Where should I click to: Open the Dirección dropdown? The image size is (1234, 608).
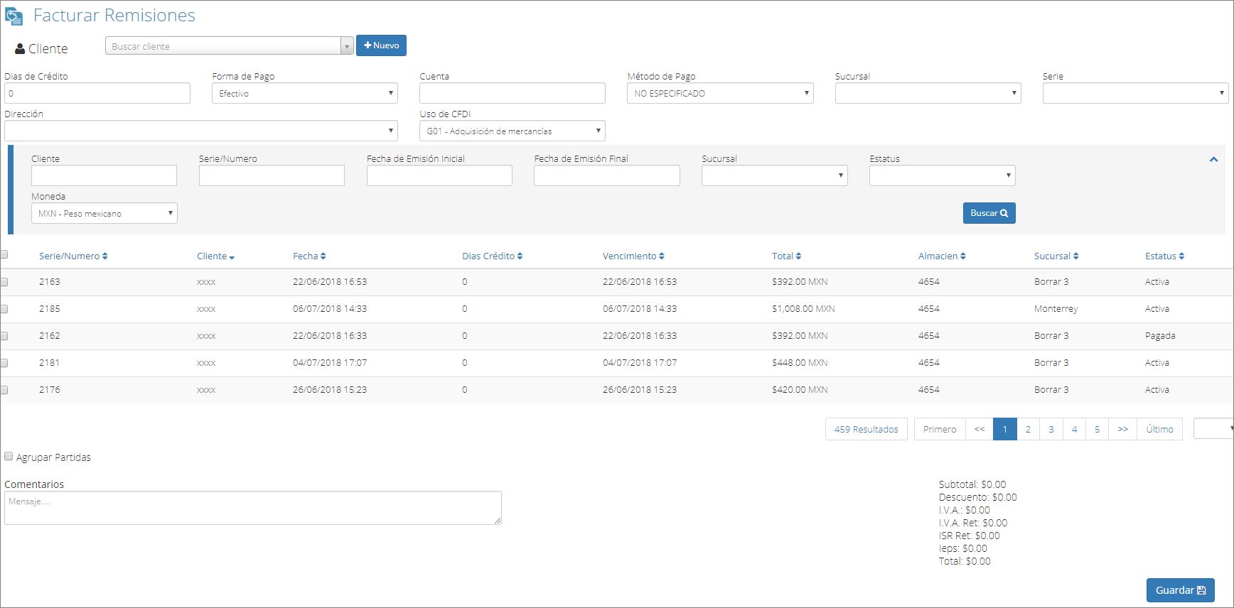coord(201,131)
